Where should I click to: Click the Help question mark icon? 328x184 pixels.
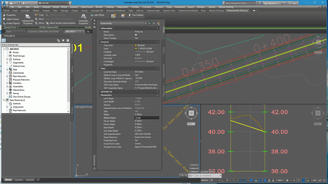coord(294,3)
